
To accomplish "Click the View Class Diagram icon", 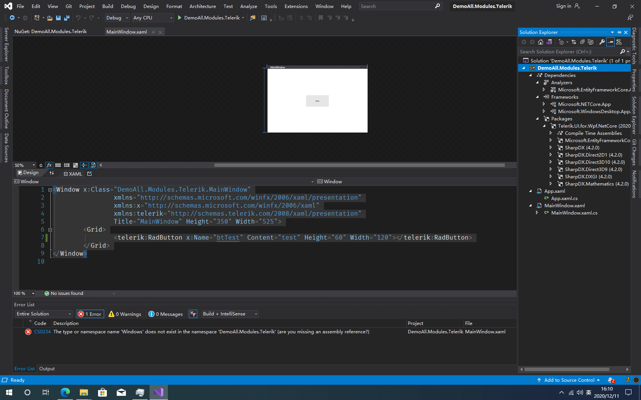I will pos(619,42).
